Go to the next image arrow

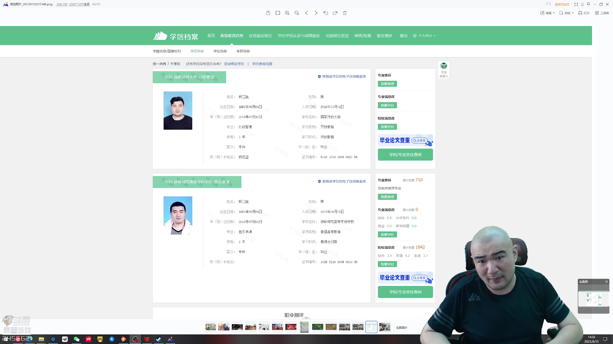coord(316,13)
